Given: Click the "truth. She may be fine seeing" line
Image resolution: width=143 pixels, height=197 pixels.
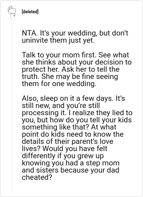Looking at the screenshot, I should (70, 77).
